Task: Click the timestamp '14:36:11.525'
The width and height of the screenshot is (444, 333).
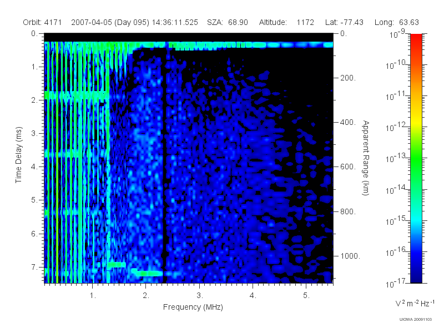Action: [175, 22]
